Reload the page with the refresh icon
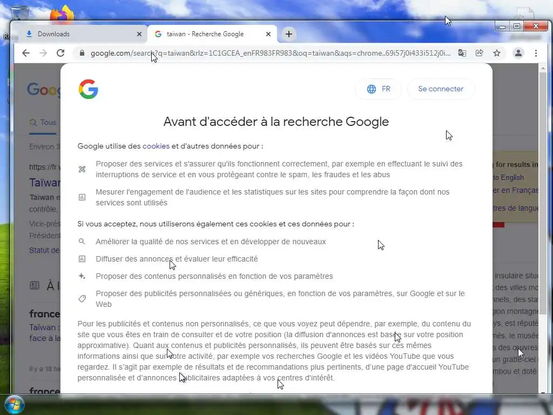Viewport: 553px width, 415px height. (60, 53)
